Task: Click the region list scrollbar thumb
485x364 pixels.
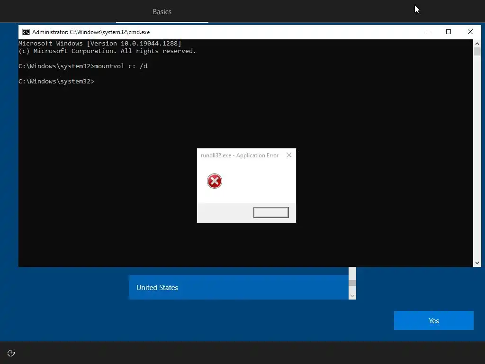Action: pos(352,282)
